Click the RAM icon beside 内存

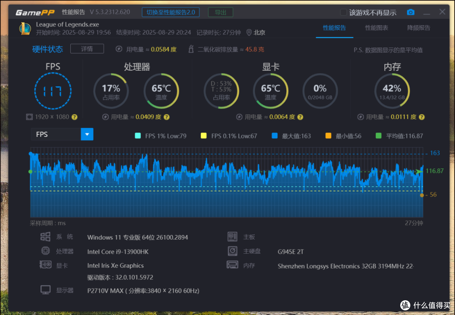tap(233, 264)
